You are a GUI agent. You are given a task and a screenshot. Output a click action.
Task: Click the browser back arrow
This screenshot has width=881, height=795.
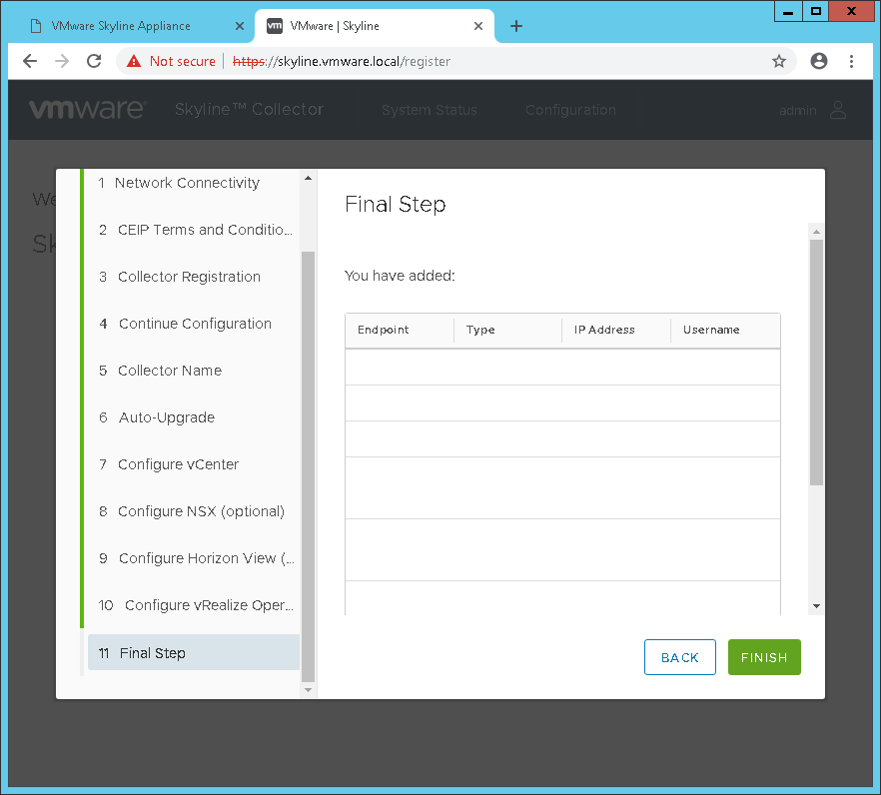pos(30,61)
